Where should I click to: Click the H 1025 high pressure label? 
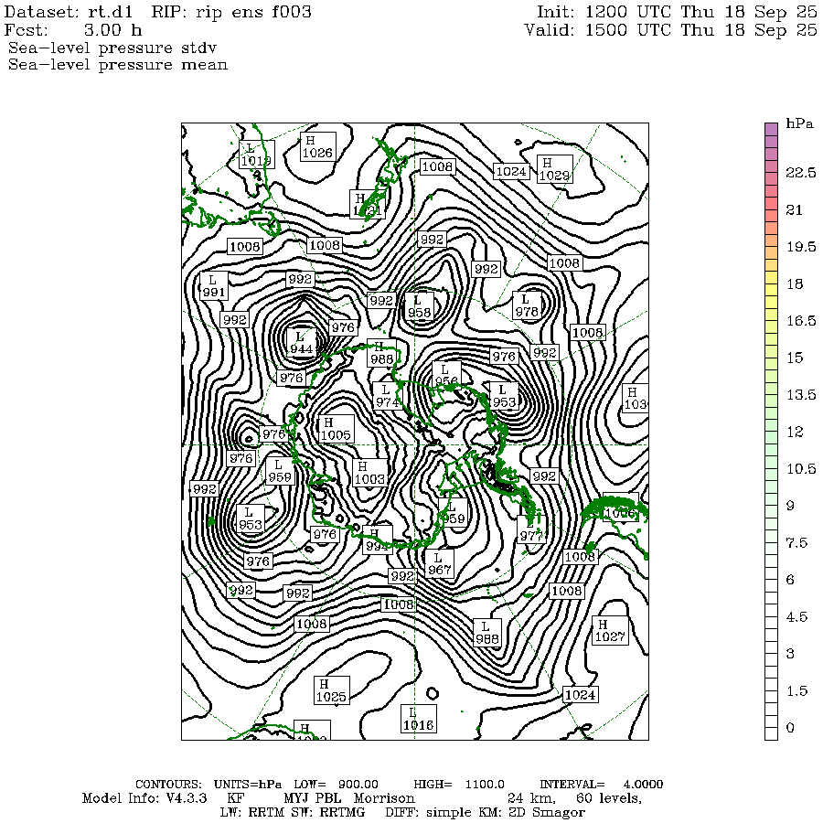tap(332, 690)
